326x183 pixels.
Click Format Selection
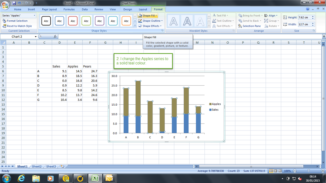click(x=15, y=21)
